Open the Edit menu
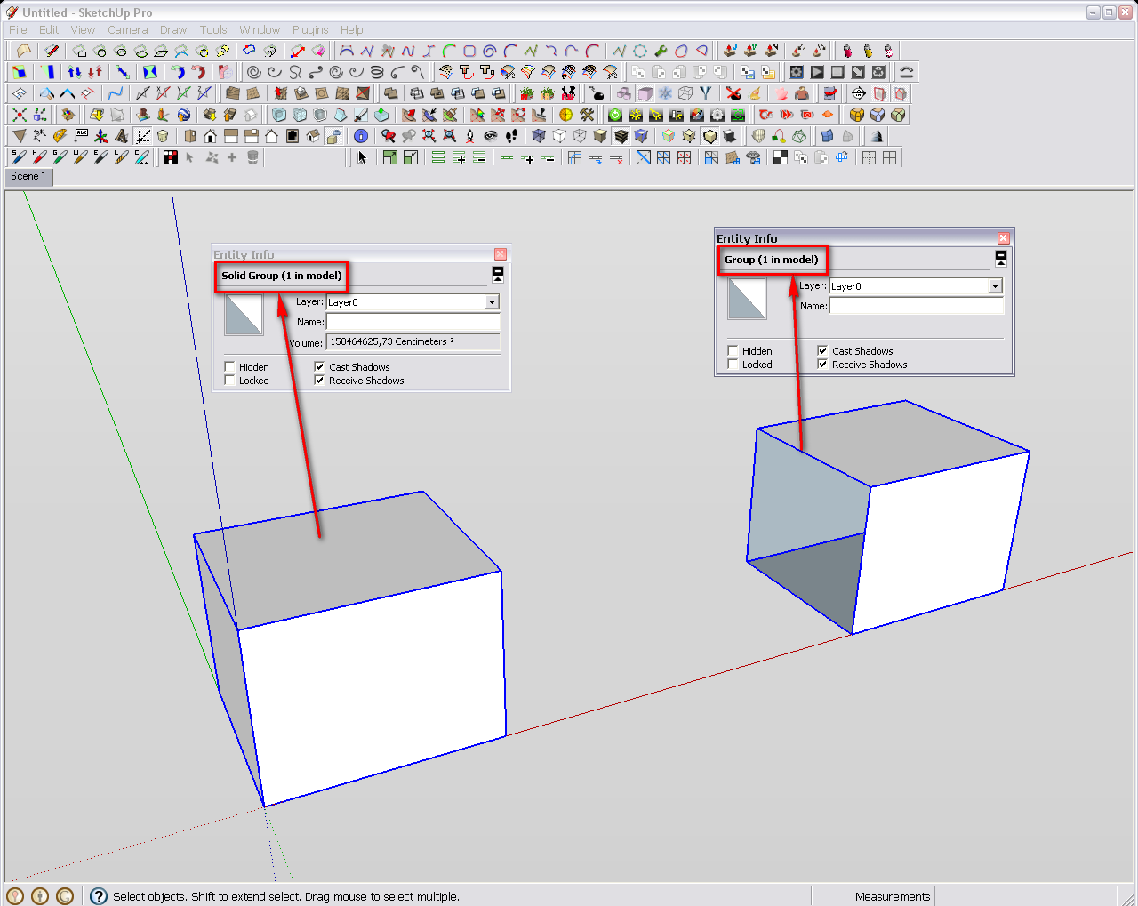Viewport: 1138px width, 906px height. click(49, 29)
